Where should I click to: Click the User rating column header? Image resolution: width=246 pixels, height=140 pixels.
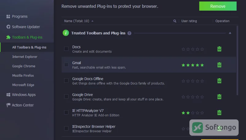(189, 21)
